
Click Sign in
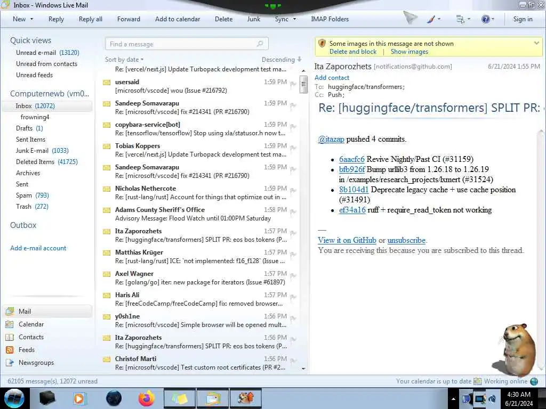click(523, 19)
